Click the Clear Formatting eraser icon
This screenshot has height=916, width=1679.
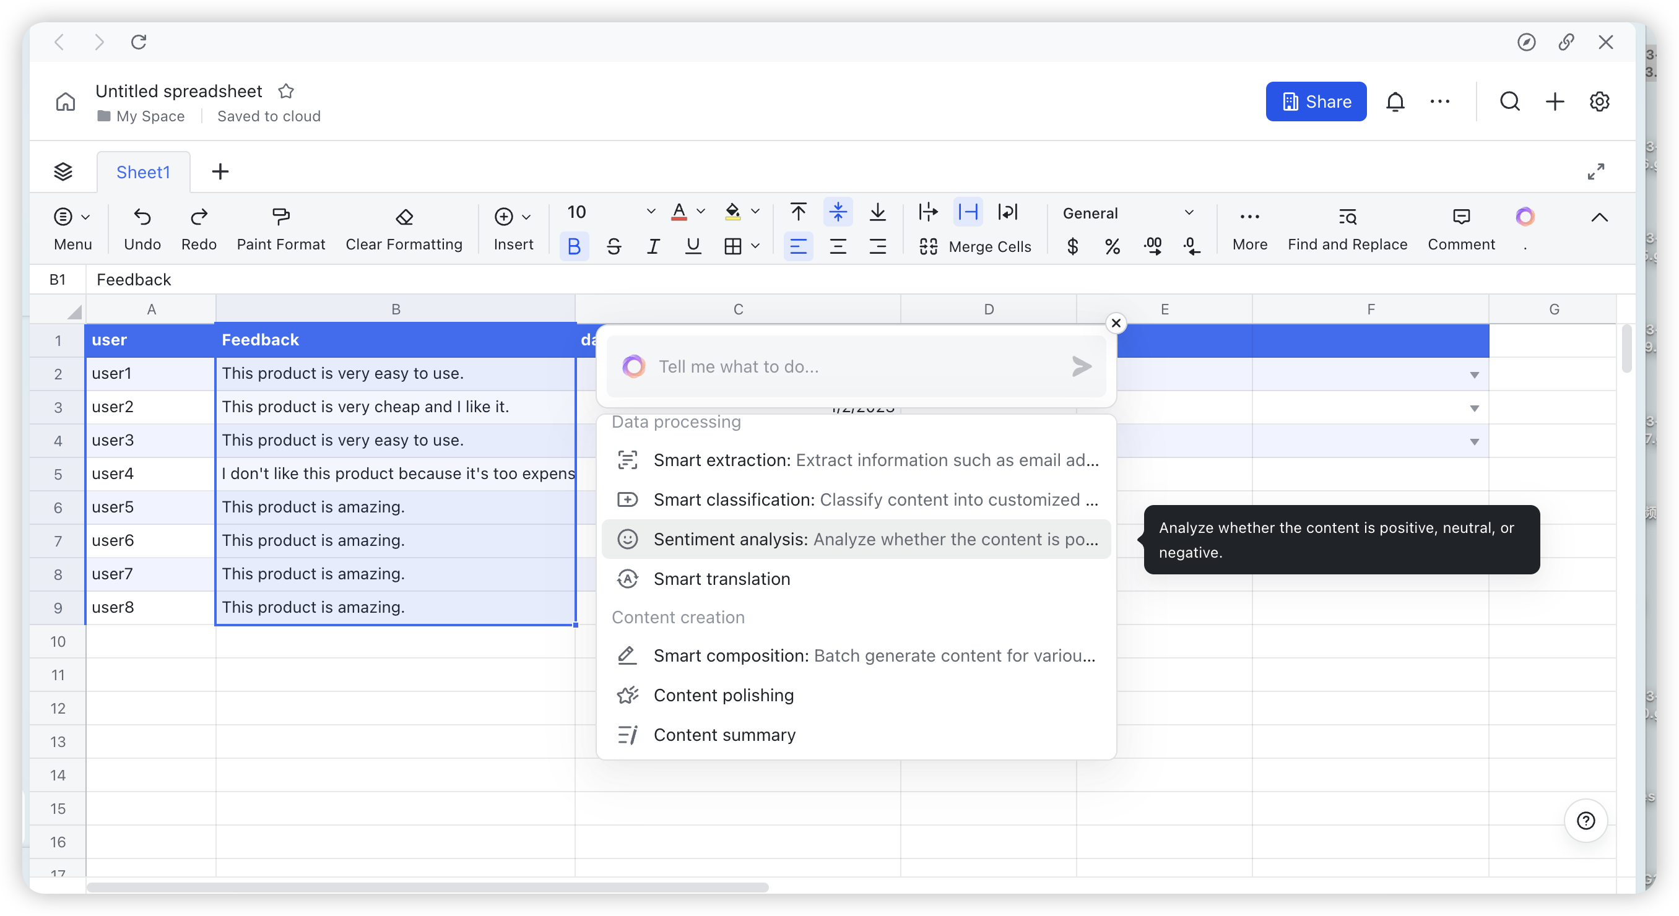pyautogui.click(x=404, y=216)
